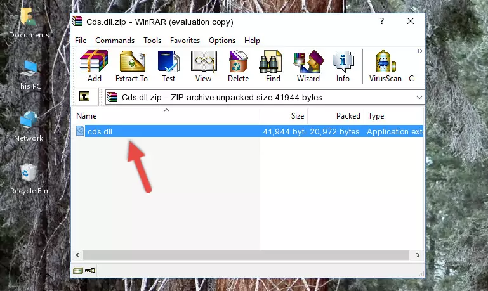
Task: Sort by Name column header
Action: click(166, 116)
